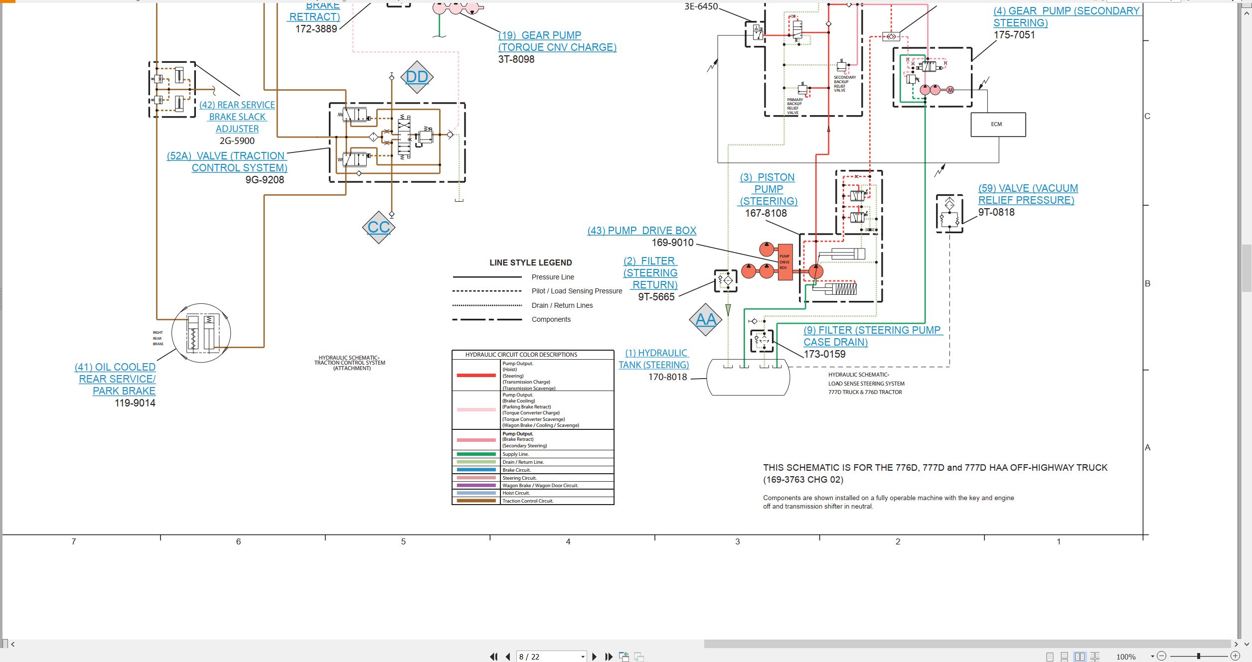Go to the first page
Screen dimensions: 1252x662
tap(493, 657)
